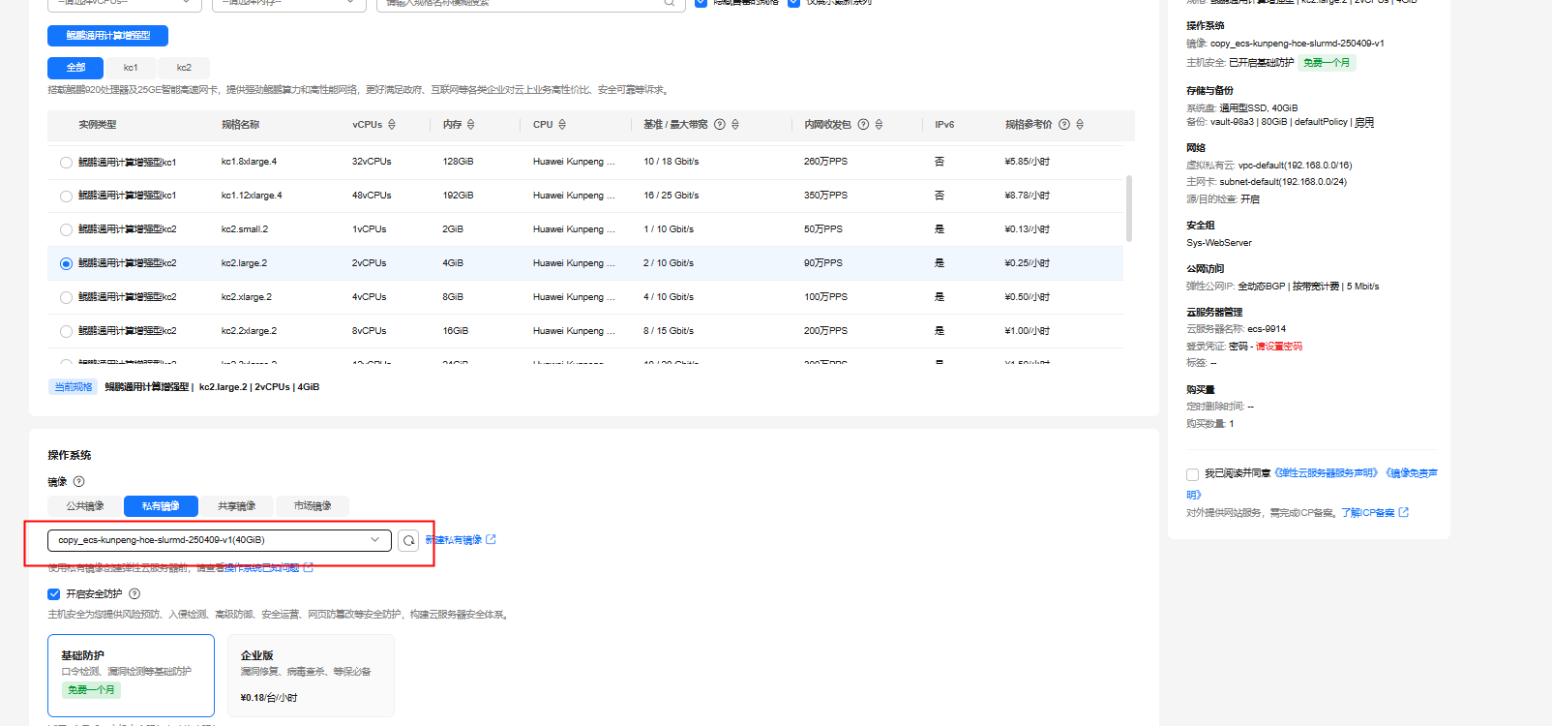Click the 50万PPS cell
Screen dimensions: 1552x726
(823, 229)
